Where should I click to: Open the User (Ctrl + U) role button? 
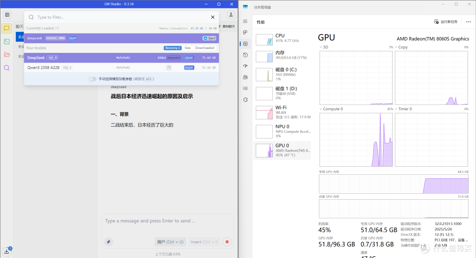coord(170,242)
